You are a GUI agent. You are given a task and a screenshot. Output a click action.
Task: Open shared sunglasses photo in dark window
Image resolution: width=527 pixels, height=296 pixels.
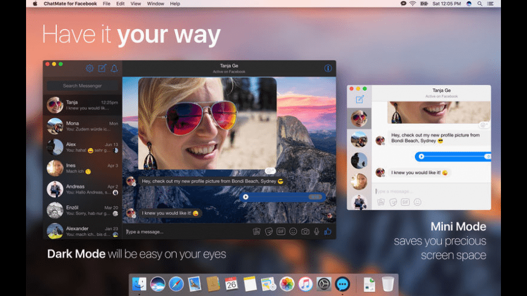click(207, 123)
